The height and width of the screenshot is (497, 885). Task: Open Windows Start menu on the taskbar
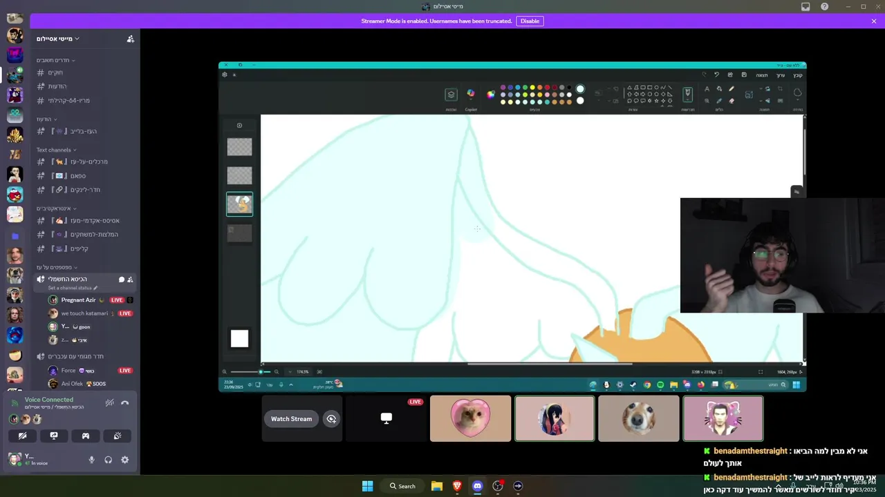[x=368, y=486]
